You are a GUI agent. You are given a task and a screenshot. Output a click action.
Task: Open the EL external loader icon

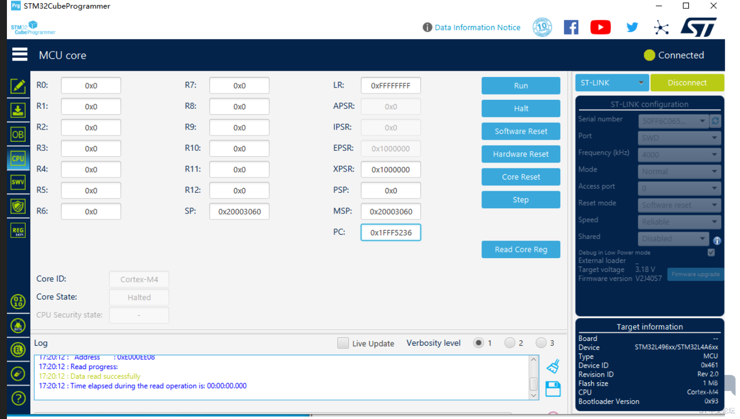click(18, 349)
